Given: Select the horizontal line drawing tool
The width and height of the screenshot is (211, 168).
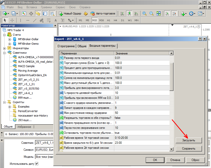Looking at the screenshot, I should click(28, 20).
